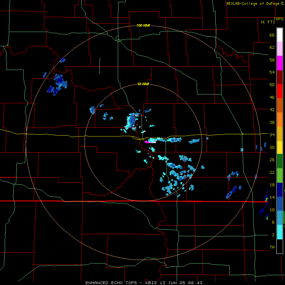Click the 18 value on the scale
Screen dimensions: 285x285
(x=272, y=185)
